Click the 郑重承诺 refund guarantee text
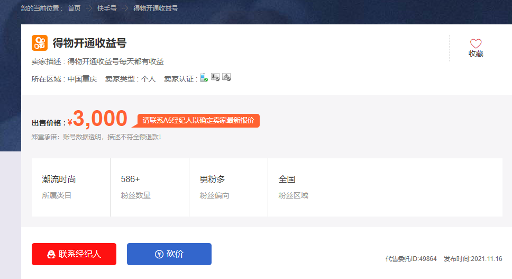Screen dimensions: 512x279 pos(96,137)
